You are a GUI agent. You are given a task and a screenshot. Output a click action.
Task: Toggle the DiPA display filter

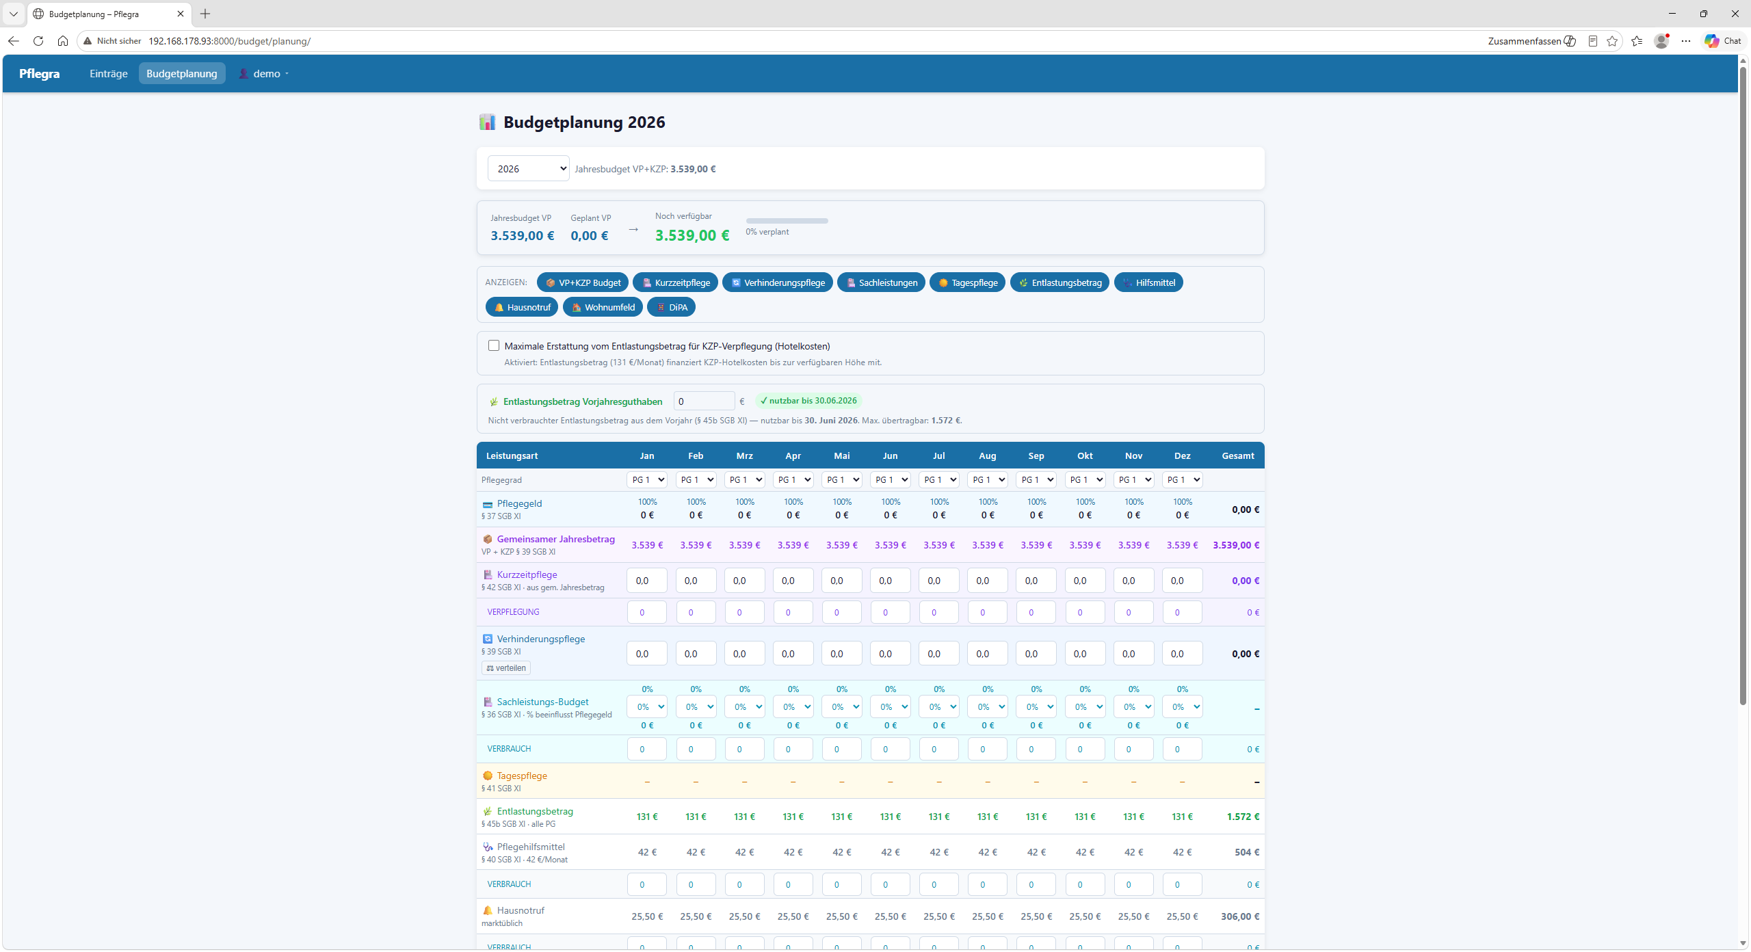pos(671,307)
